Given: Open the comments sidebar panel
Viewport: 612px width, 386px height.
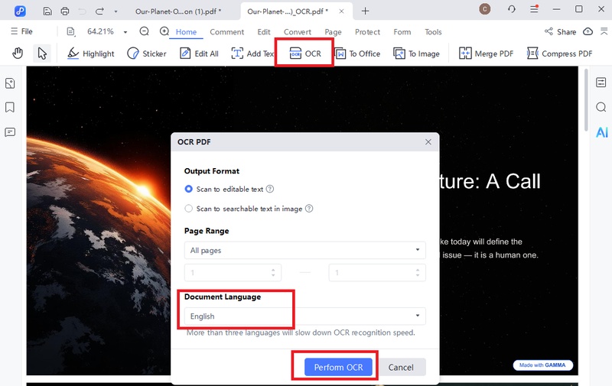Looking at the screenshot, I should coord(10,132).
